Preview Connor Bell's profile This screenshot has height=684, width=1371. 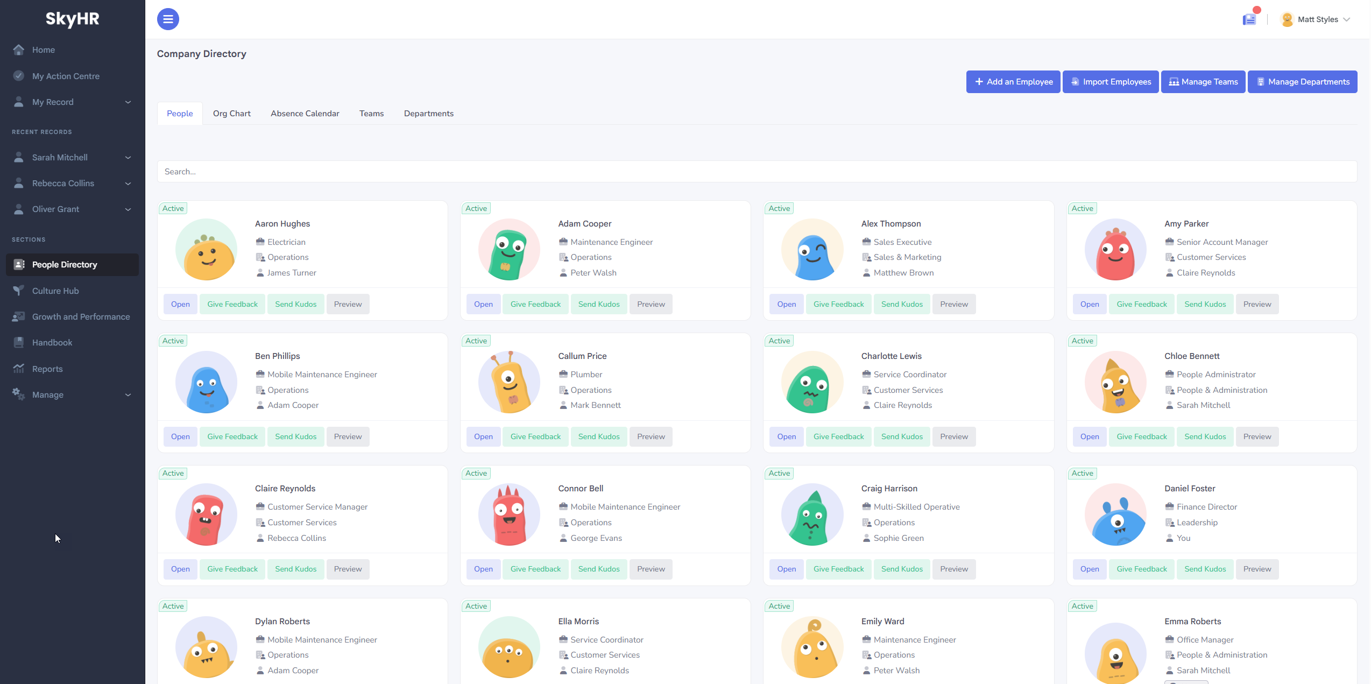[x=651, y=569]
